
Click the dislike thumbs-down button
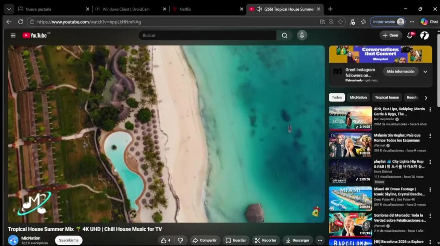tap(180, 240)
